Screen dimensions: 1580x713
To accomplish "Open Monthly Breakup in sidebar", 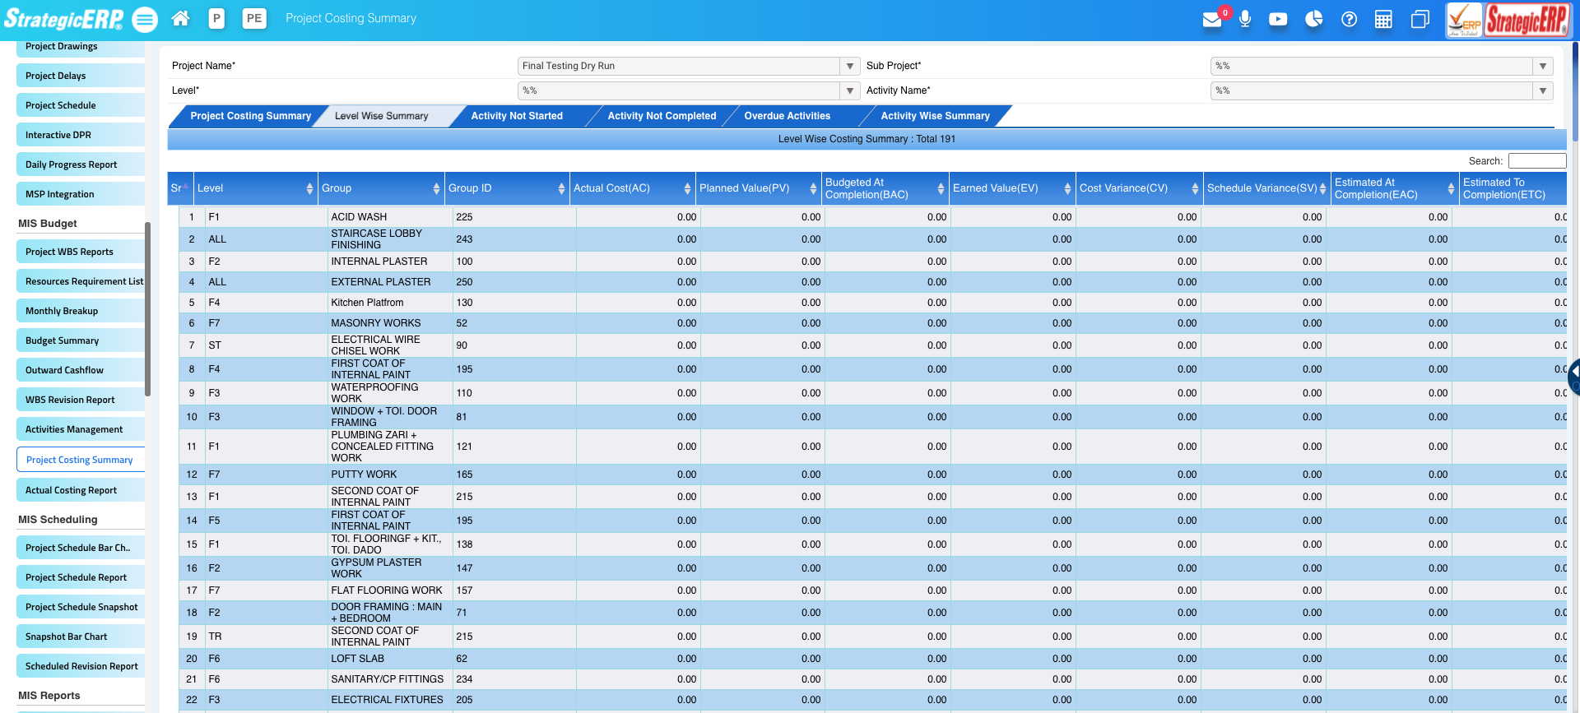I will point(81,311).
